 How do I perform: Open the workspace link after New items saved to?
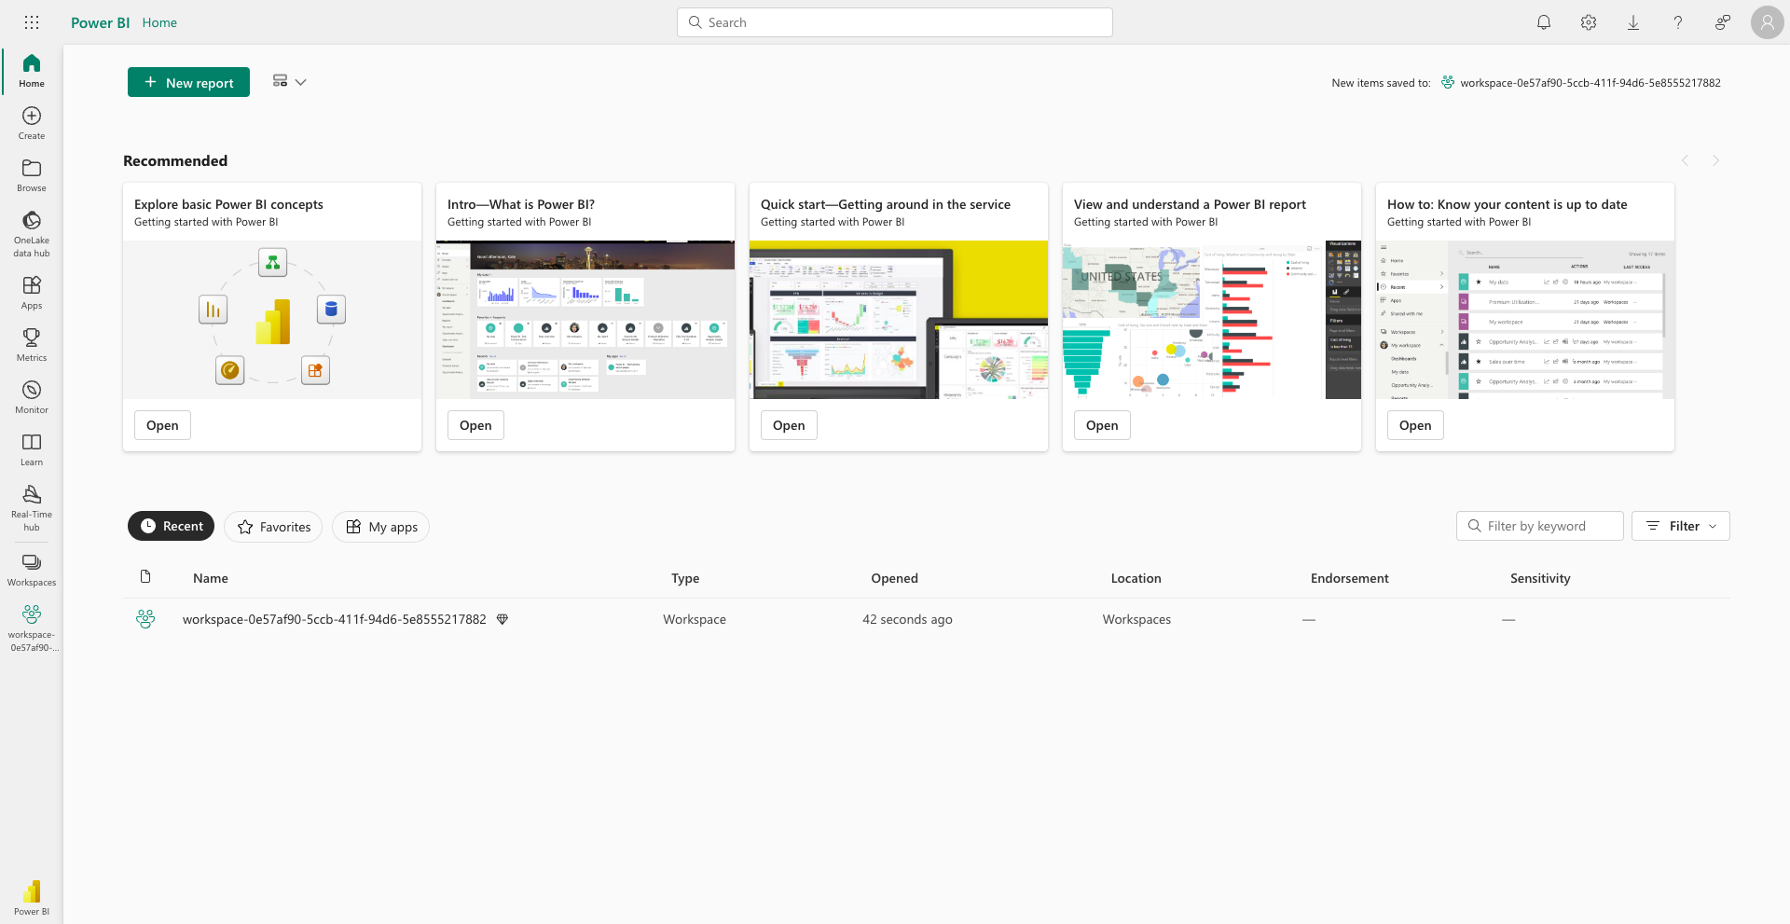[x=1590, y=83]
